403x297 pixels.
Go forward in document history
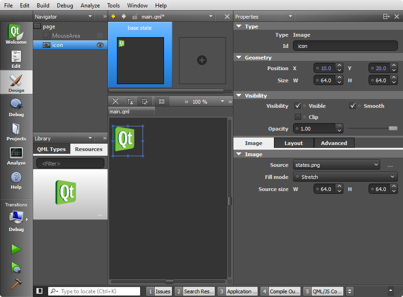pos(123,16)
